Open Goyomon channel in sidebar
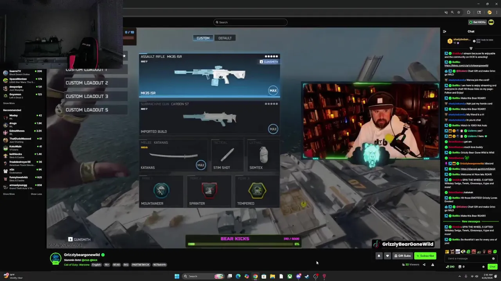This screenshot has height=281, width=501. click(x=23, y=96)
